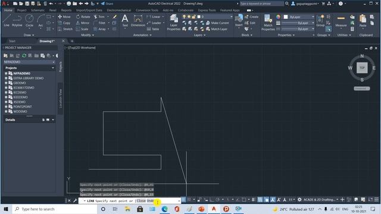Open the Project ribbon tab

click(21, 10)
